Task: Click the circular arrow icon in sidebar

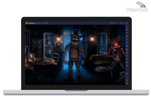Action: tap(127, 66)
